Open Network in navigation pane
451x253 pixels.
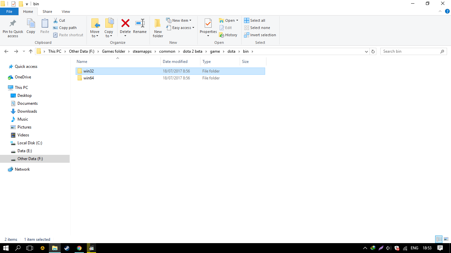(x=22, y=169)
